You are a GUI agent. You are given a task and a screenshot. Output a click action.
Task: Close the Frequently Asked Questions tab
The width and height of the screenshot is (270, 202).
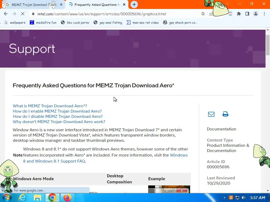point(124,5)
